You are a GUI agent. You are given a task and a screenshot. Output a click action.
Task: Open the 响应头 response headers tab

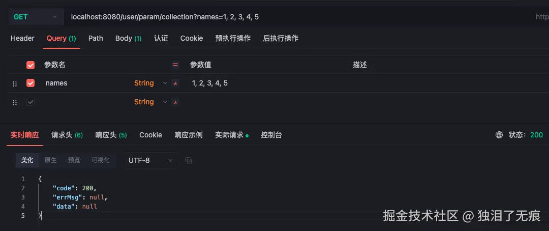tap(111, 135)
